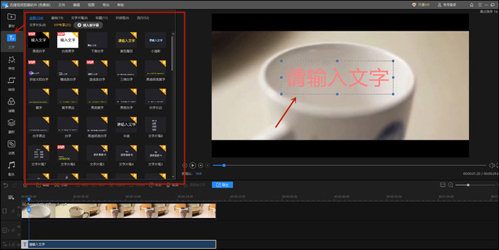The image size is (499, 250).
Task: Select the 白底黑字 text template thumbnail
Action: click(x=68, y=40)
